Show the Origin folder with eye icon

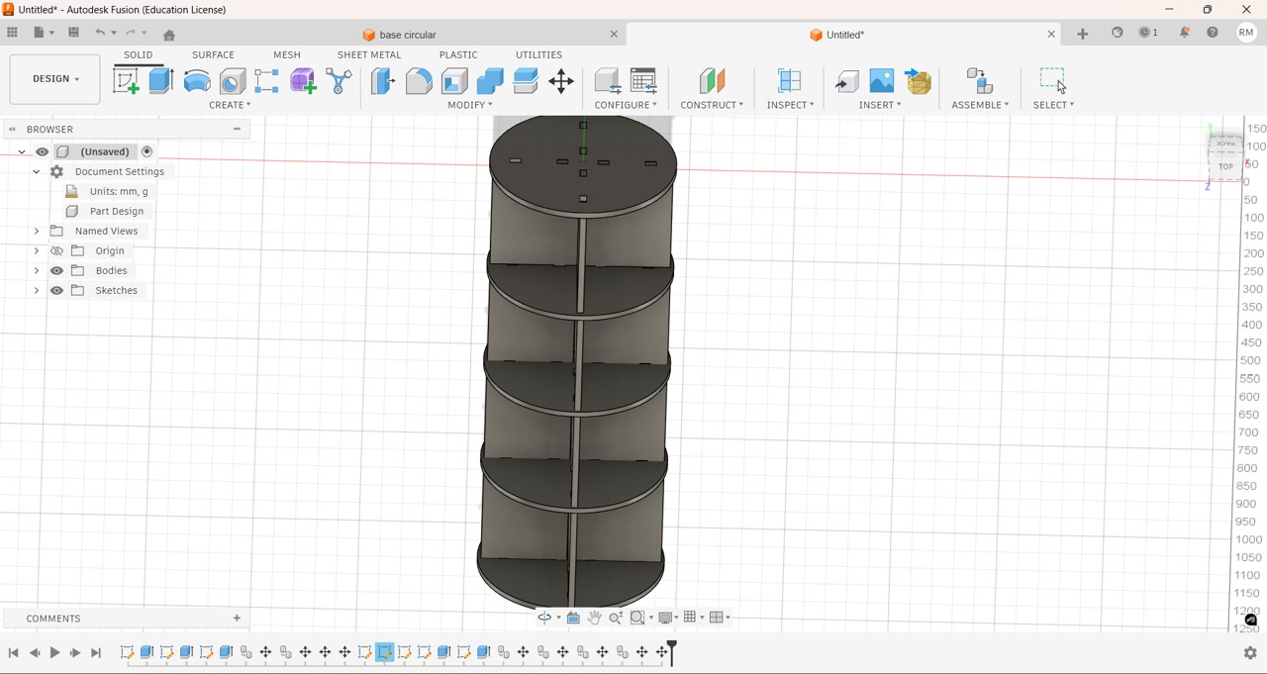coord(57,251)
